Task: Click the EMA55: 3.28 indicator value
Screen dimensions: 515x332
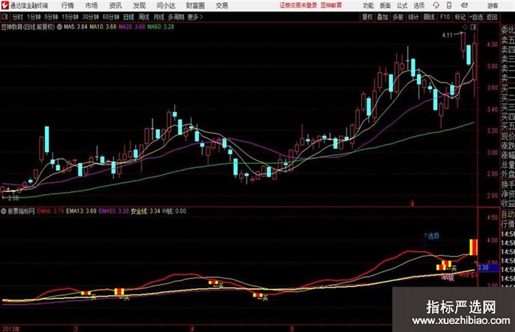Action: coord(114,212)
